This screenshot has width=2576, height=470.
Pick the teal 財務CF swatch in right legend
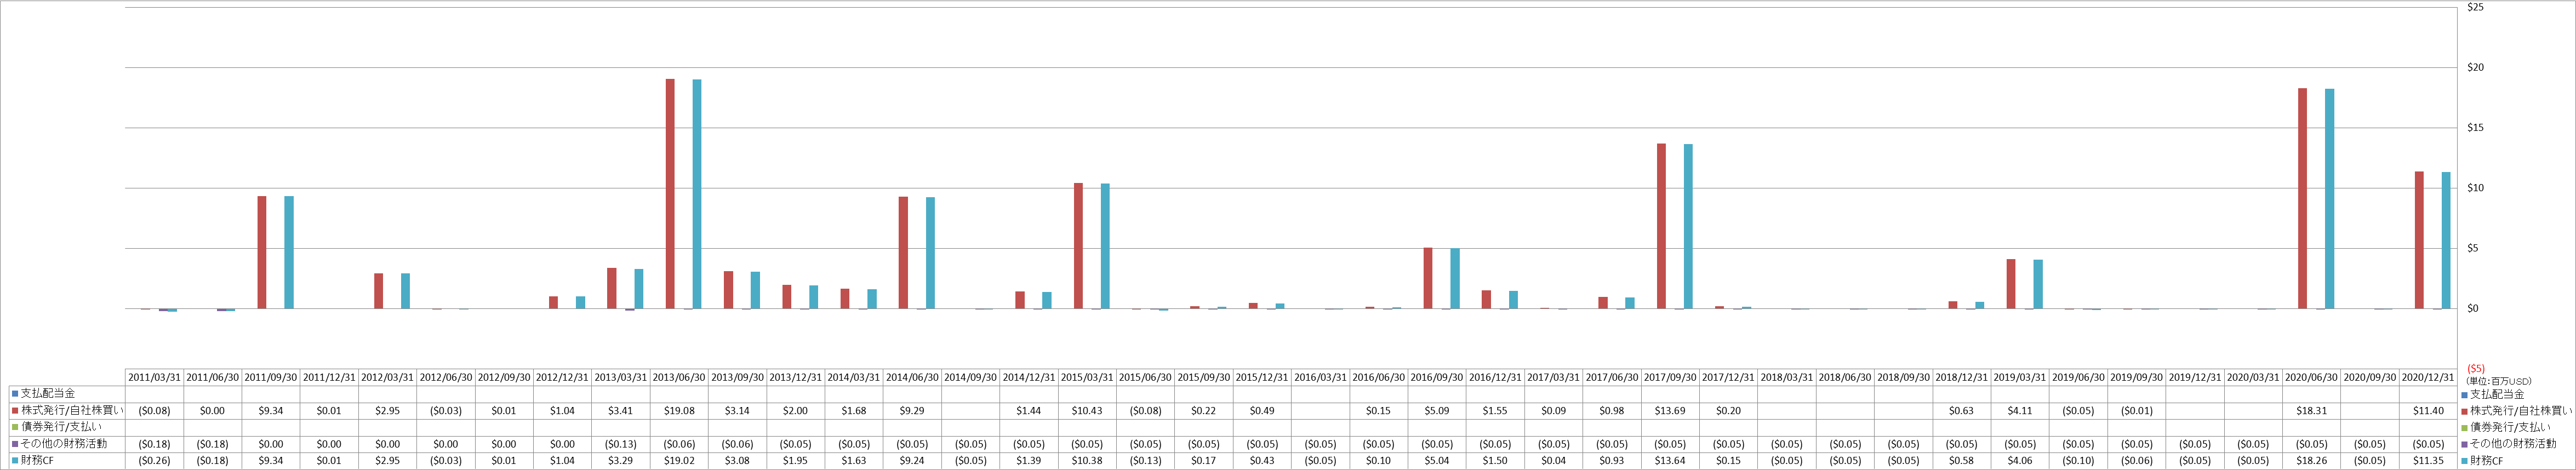2465,461
